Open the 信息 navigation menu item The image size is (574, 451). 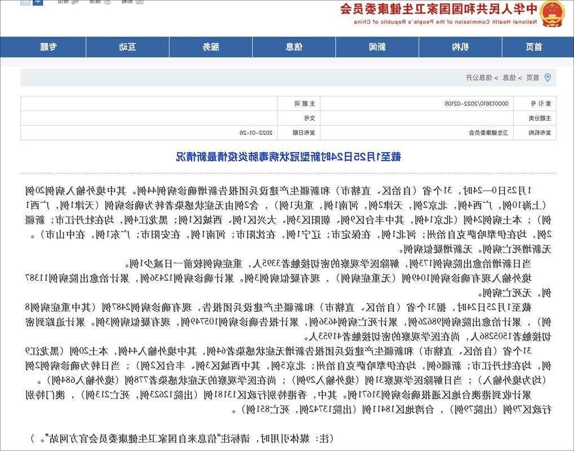point(294,47)
